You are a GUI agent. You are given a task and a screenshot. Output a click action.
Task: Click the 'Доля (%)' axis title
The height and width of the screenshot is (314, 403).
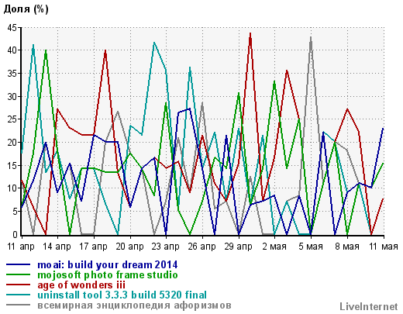point(26,9)
